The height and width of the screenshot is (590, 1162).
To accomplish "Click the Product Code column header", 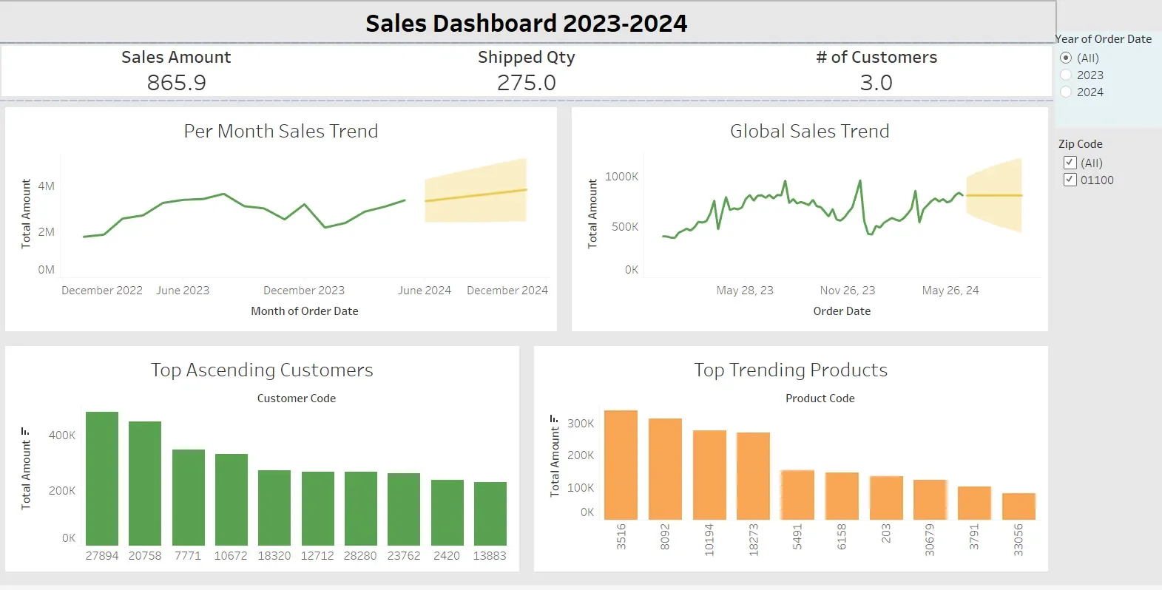I will point(820,398).
